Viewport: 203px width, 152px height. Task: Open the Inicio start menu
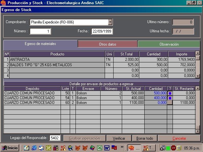click(10, 148)
